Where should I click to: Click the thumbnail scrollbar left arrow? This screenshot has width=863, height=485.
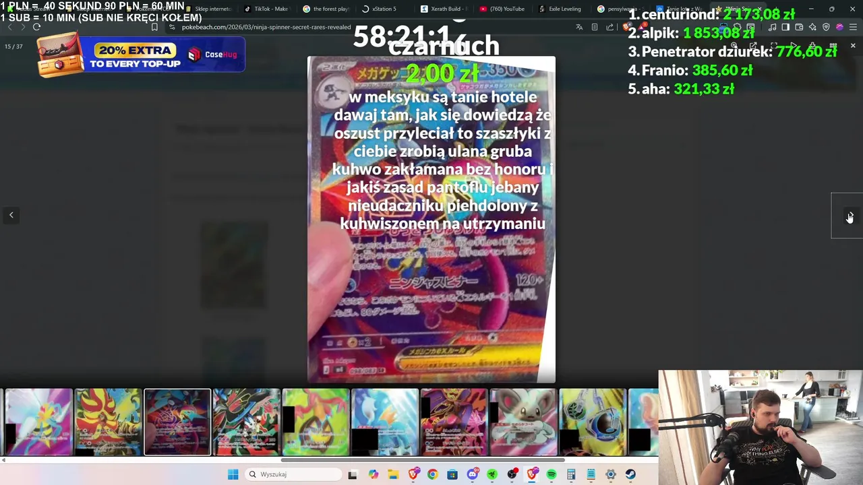coord(3,460)
